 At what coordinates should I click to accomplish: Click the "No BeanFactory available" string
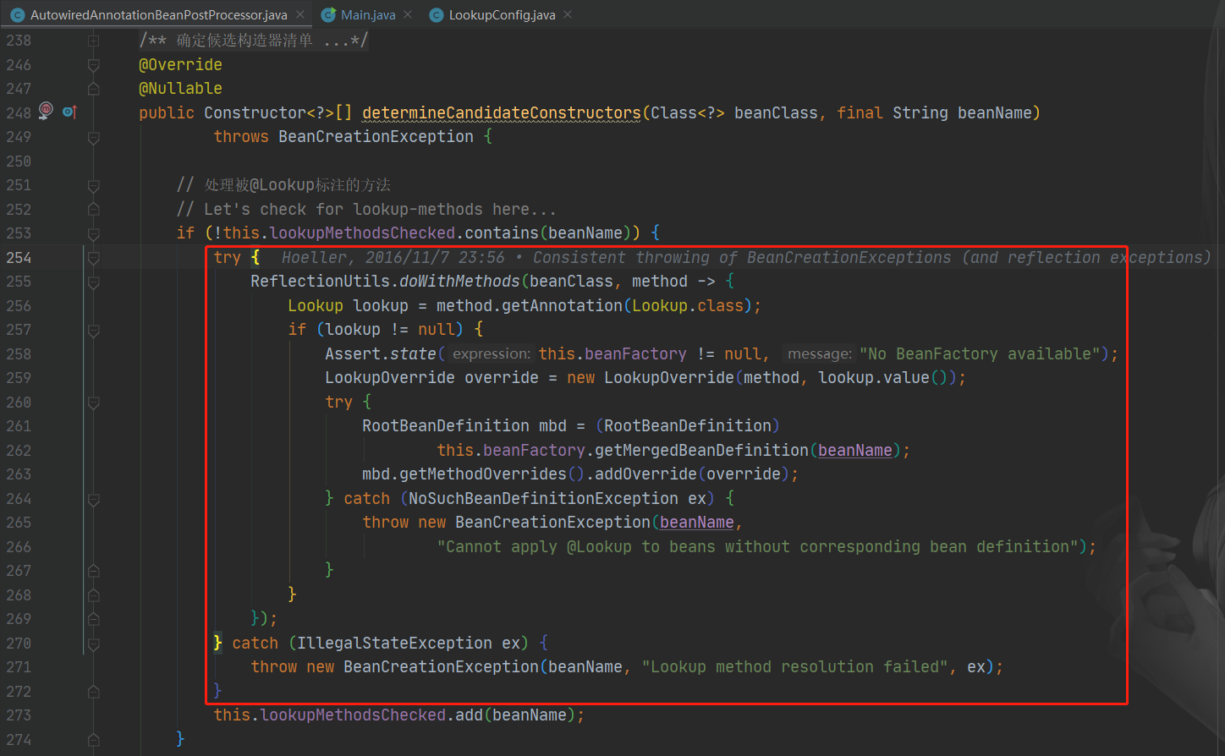click(980, 354)
